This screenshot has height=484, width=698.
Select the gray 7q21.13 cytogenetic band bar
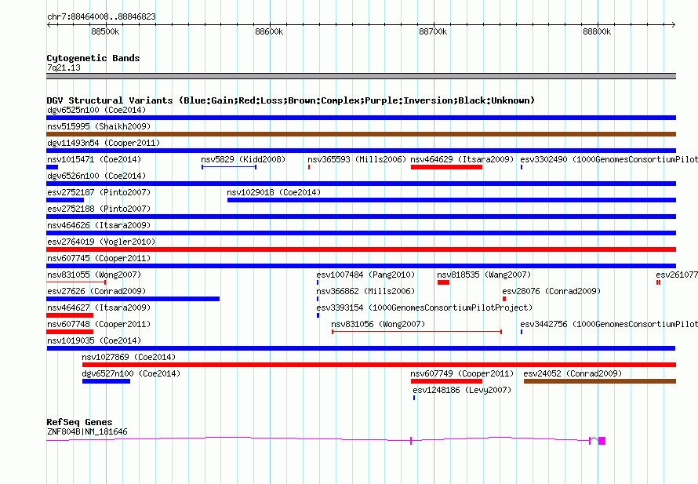[361, 76]
